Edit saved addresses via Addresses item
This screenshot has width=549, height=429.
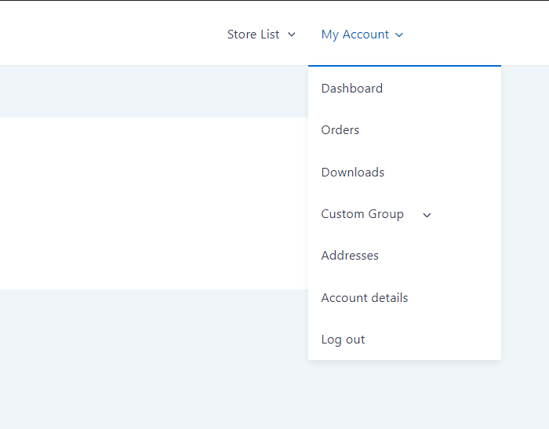coord(350,256)
